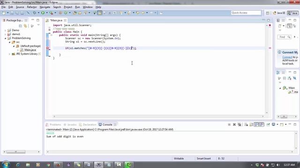
Task: Open the Navigate menu
Action: coord(45,7)
